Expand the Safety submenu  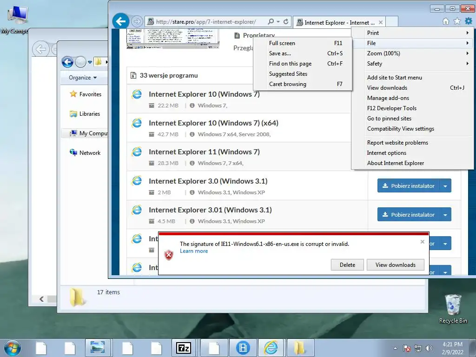pos(412,64)
